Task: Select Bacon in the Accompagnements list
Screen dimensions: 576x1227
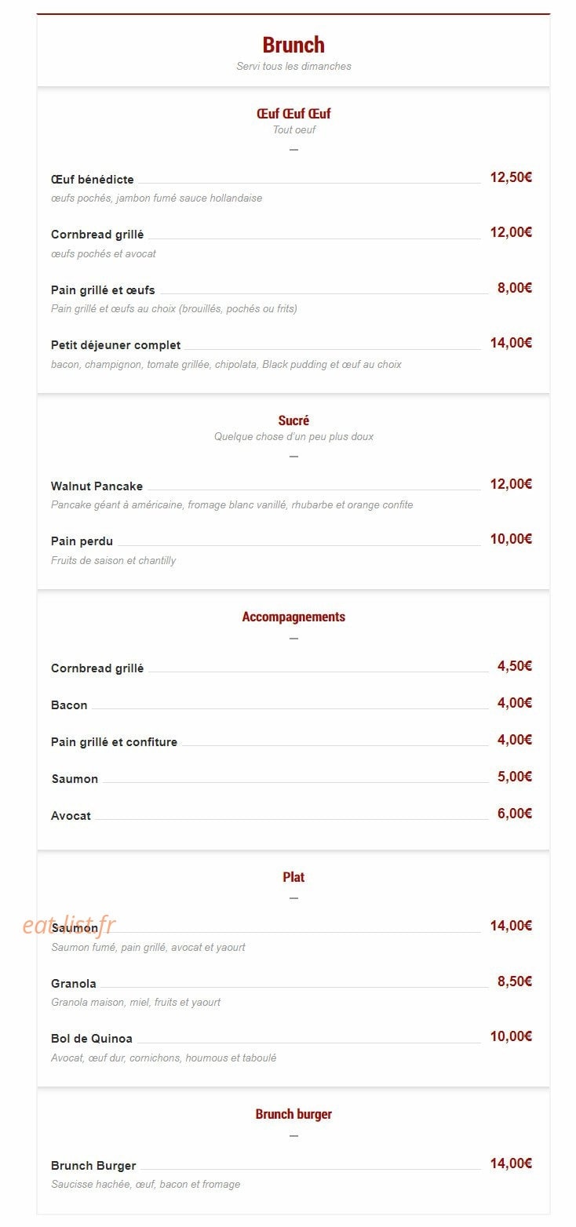Action: click(x=69, y=705)
